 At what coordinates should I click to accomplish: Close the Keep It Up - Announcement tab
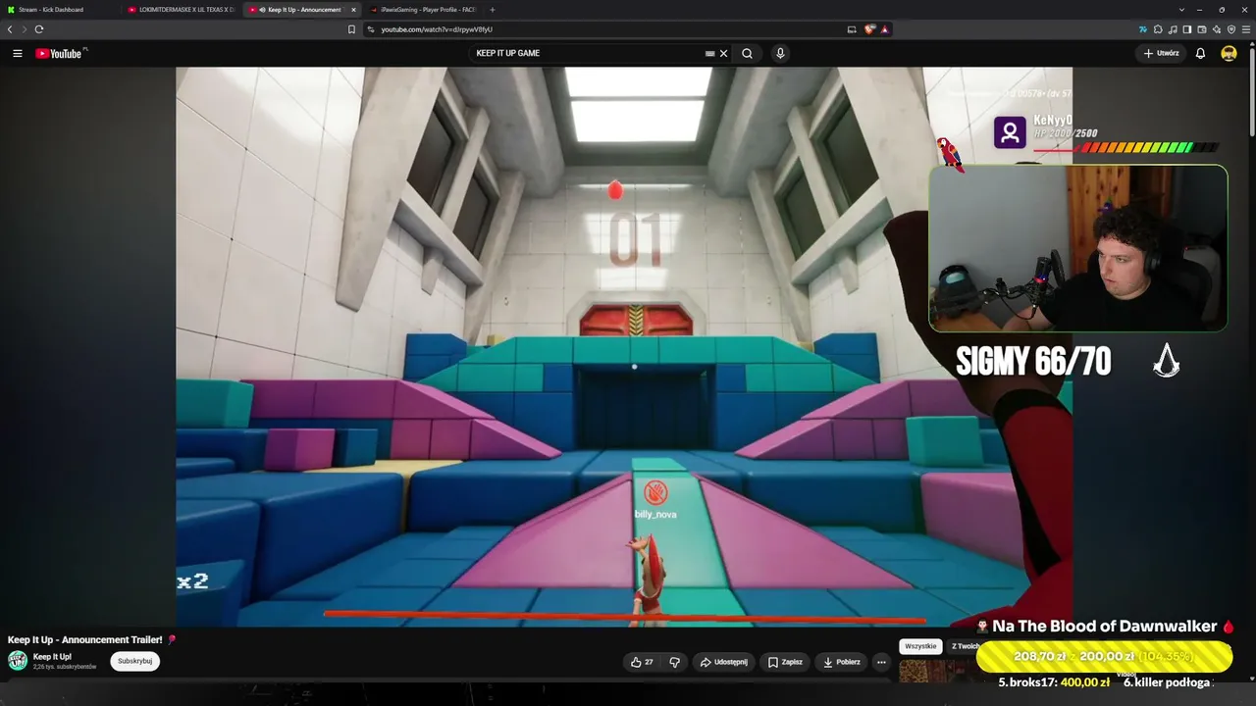[x=354, y=10]
